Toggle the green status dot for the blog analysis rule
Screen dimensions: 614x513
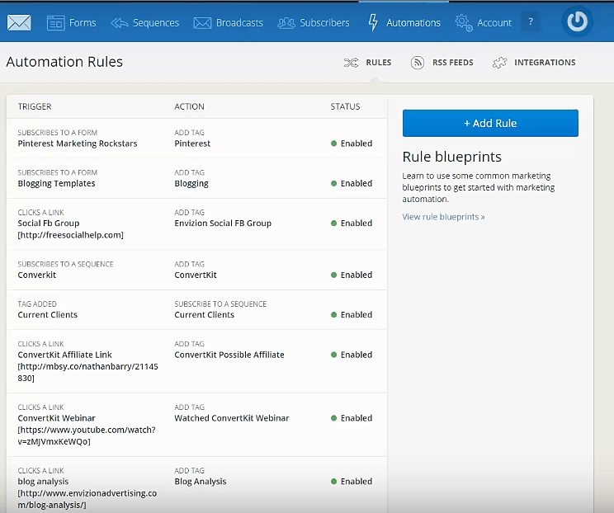(x=333, y=482)
